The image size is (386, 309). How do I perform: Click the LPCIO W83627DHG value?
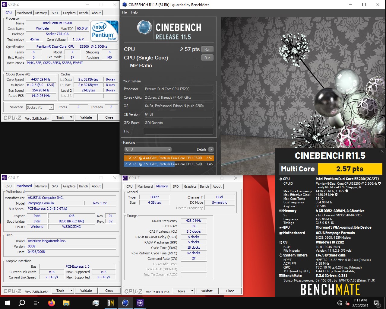coord(71,227)
